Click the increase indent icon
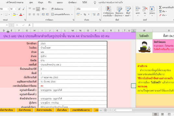174x116 pixels. [x=47, y=15]
